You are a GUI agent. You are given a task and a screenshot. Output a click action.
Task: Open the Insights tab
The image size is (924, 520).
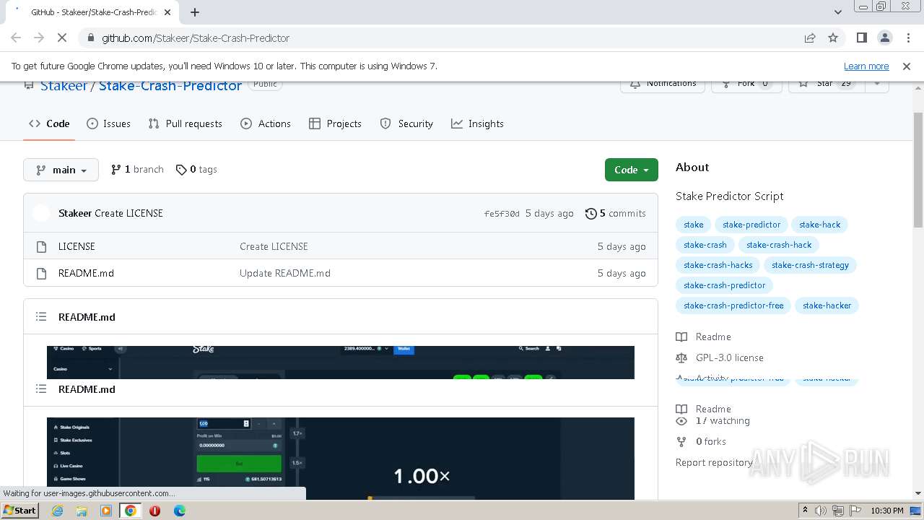click(x=477, y=123)
